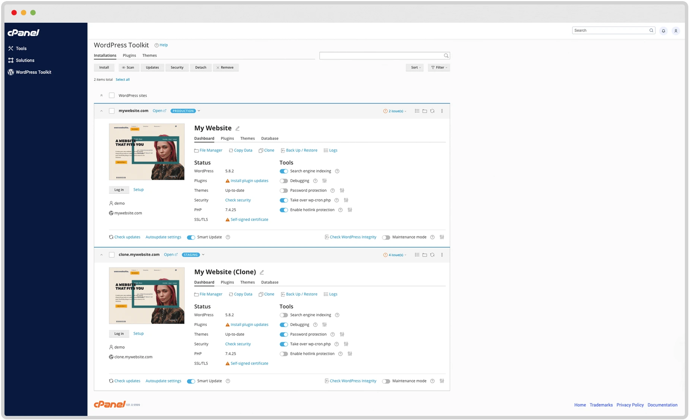Enable Debugging on mywebsite.com
The height and width of the screenshot is (420, 689).
coord(284,181)
